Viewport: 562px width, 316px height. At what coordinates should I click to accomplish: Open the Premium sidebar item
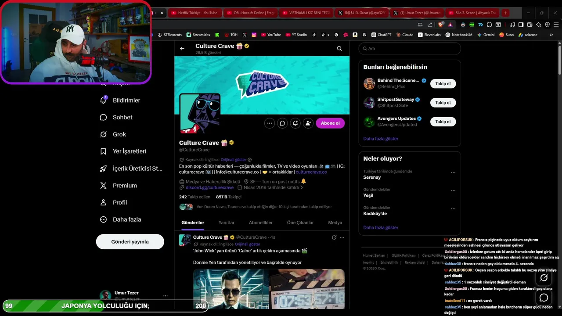(x=119, y=186)
